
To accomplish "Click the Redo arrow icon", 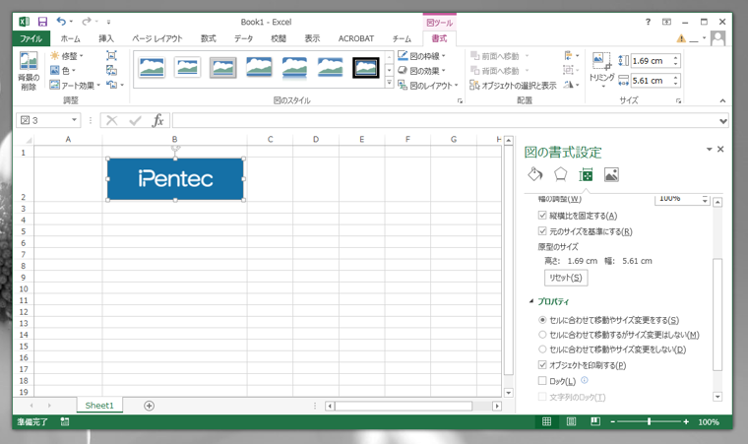I will pyautogui.click(x=87, y=21).
